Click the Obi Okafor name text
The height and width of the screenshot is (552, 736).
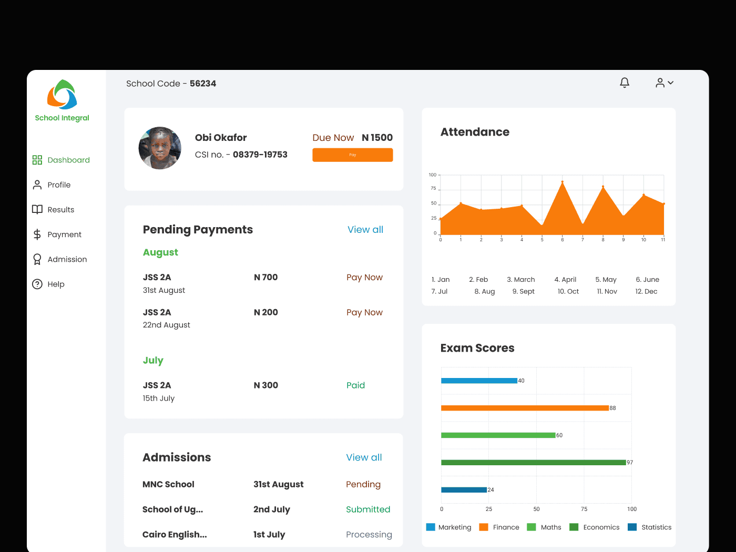(221, 138)
